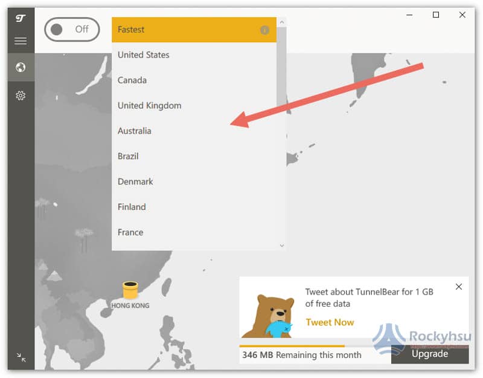483x378 pixels.
Task: Click the info icon beside Fastest
Action: 264,30
